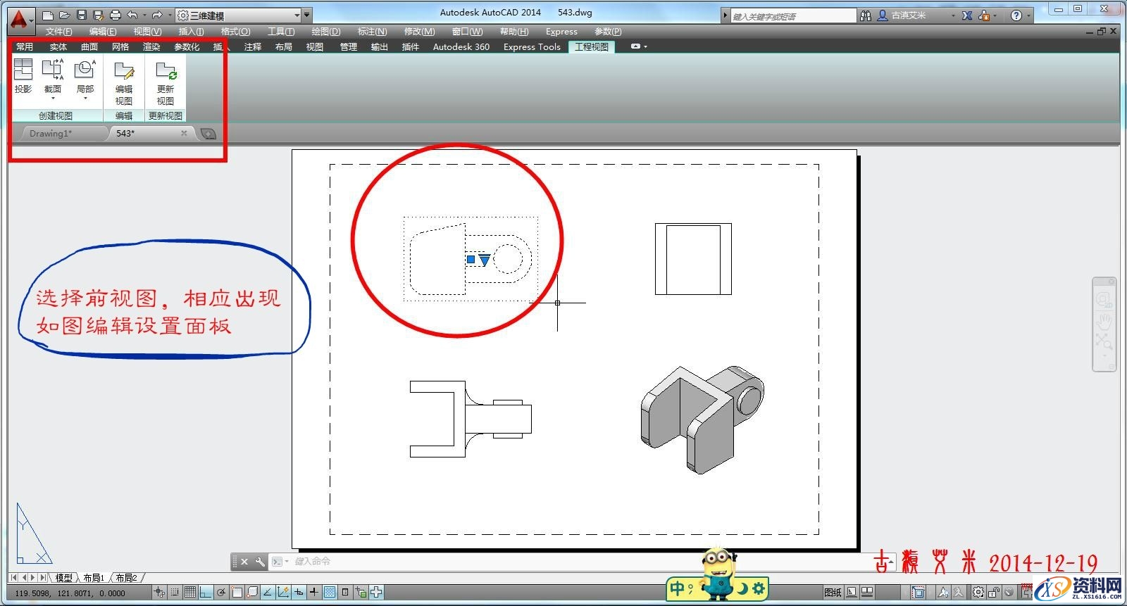Open the 格式(O) menu

[x=235, y=32]
